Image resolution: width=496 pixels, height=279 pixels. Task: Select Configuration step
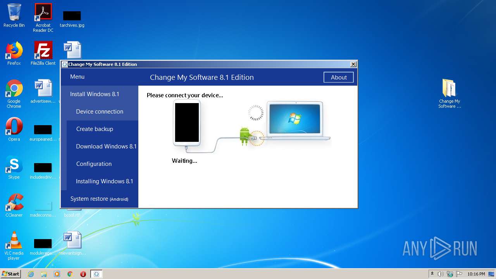[102, 164]
